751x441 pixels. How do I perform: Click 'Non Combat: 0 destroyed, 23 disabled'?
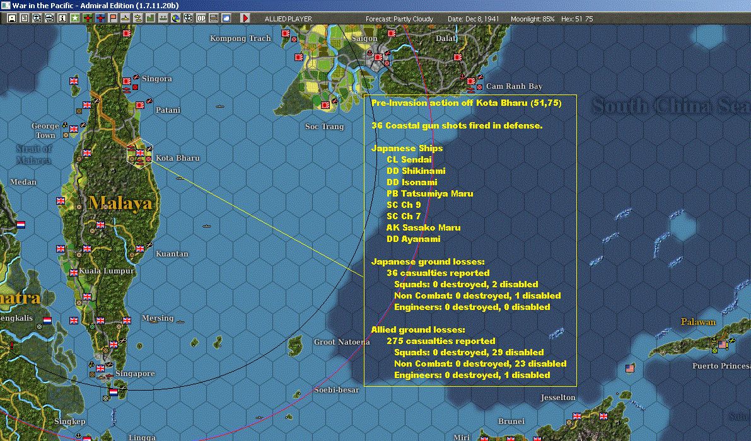[x=480, y=364]
